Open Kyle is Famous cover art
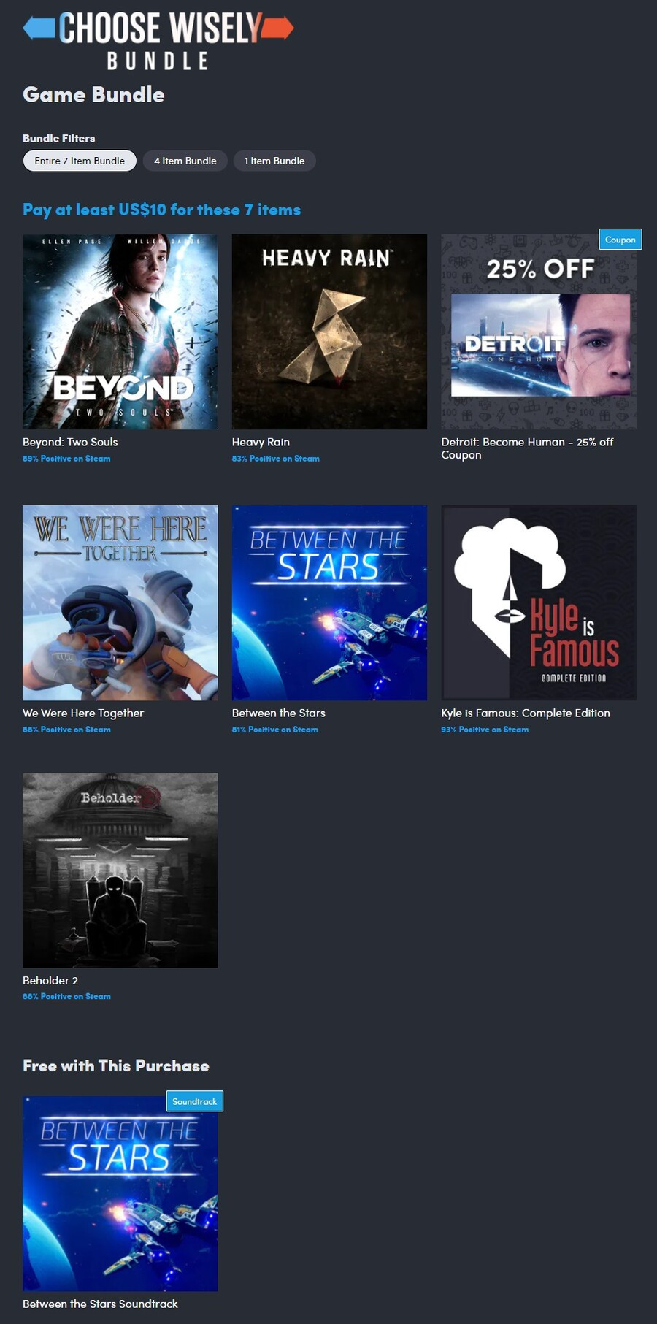657x1324 pixels. point(539,602)
